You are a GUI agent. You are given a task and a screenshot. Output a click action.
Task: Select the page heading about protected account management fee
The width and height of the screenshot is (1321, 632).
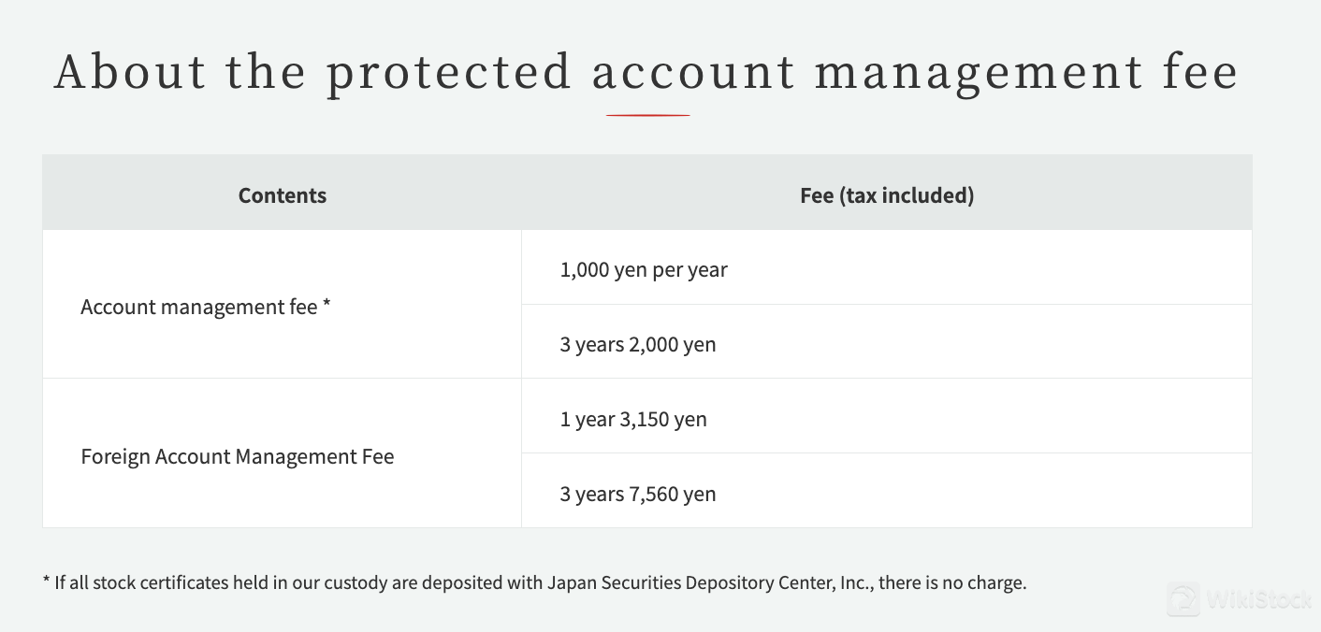click(x=646, y=73)
